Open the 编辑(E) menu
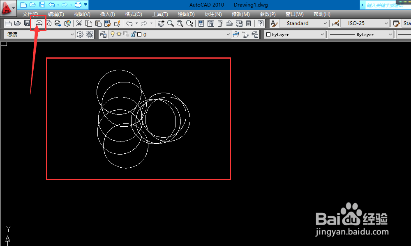The height and width of the screenshot is (246, 411). tap(56, 14)
